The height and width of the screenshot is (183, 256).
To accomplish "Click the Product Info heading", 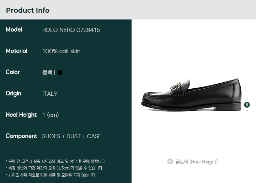I will pos(28,10).
